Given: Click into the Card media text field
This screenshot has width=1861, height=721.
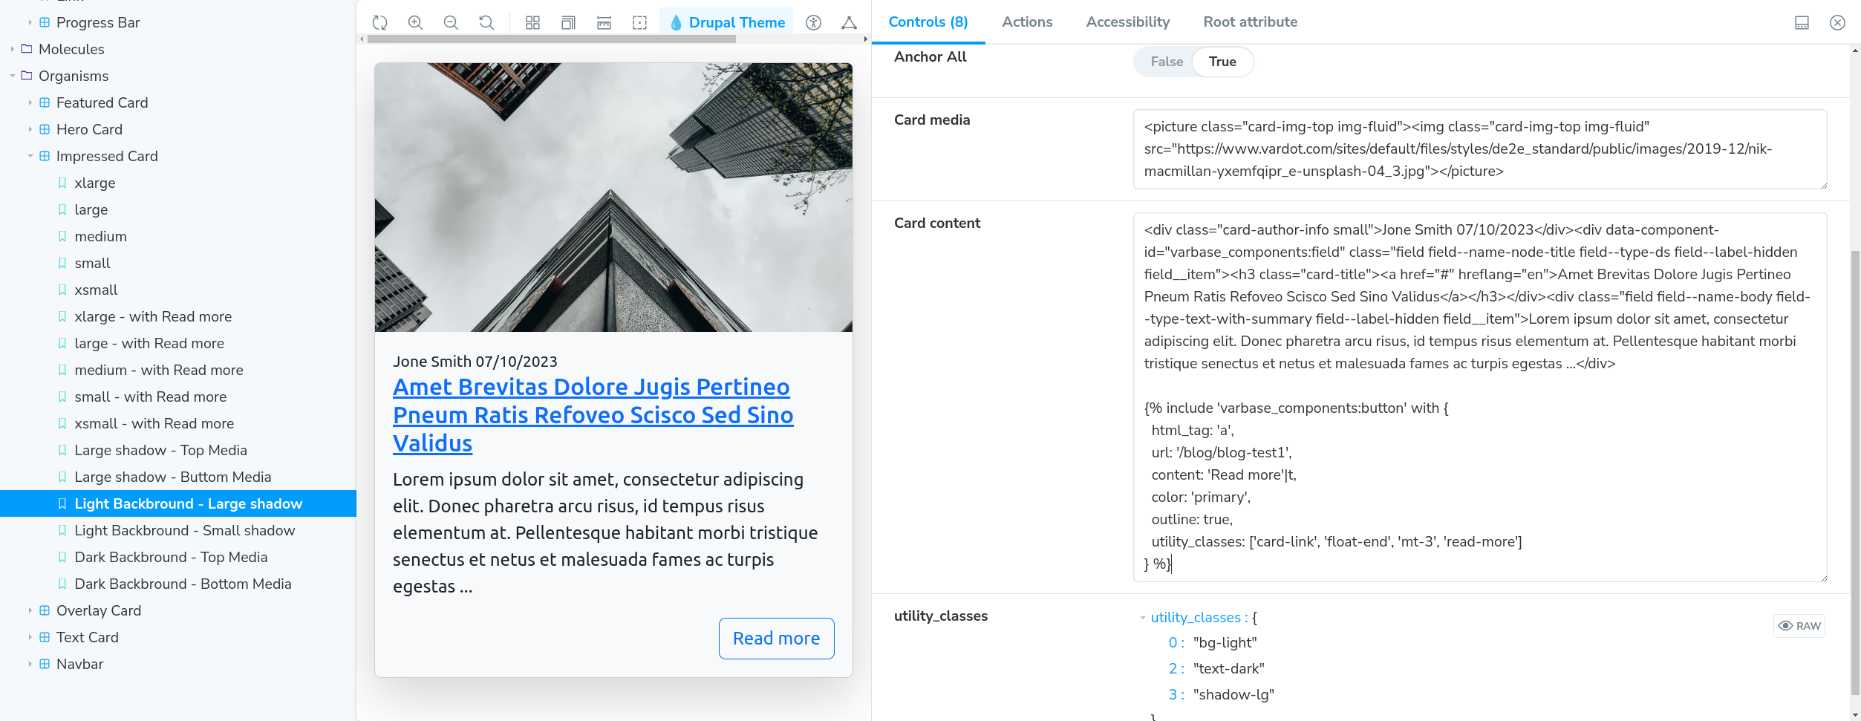Looking at the screenshot, I should (1480, 149).
